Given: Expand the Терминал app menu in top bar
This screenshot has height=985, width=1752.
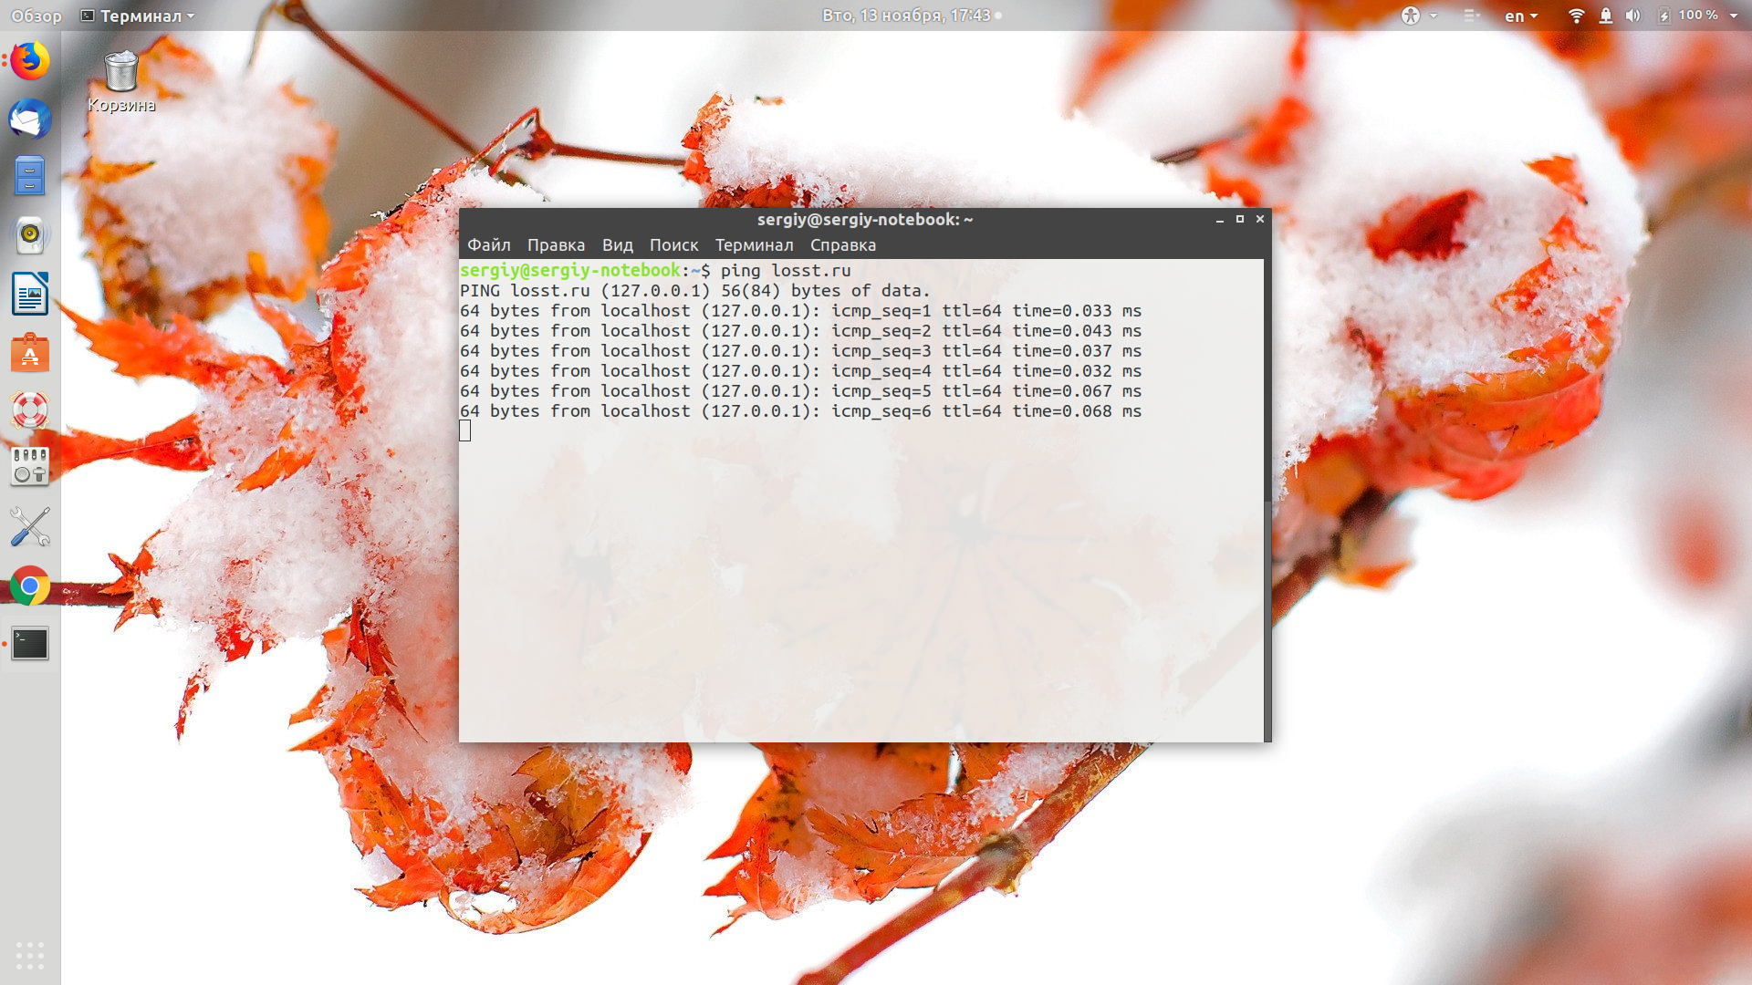Looking at the screenshot, I should pyautogui.click(x=138, y=16).
